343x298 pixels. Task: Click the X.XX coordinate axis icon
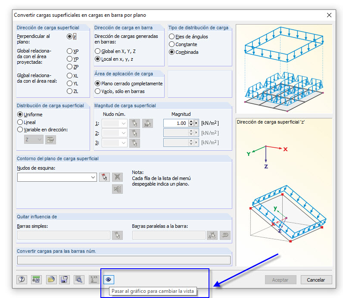[x=94, y=279]
